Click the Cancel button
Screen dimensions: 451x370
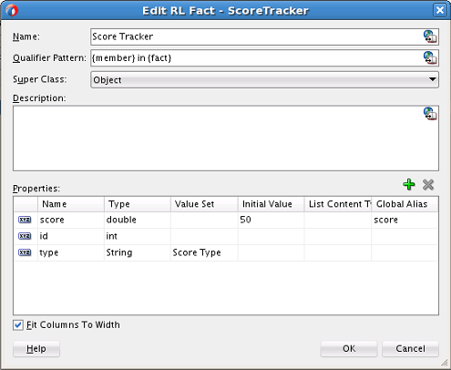410,349
